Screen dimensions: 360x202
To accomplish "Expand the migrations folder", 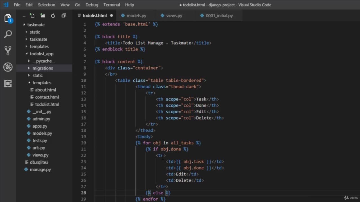I will (x=29, y=68).
